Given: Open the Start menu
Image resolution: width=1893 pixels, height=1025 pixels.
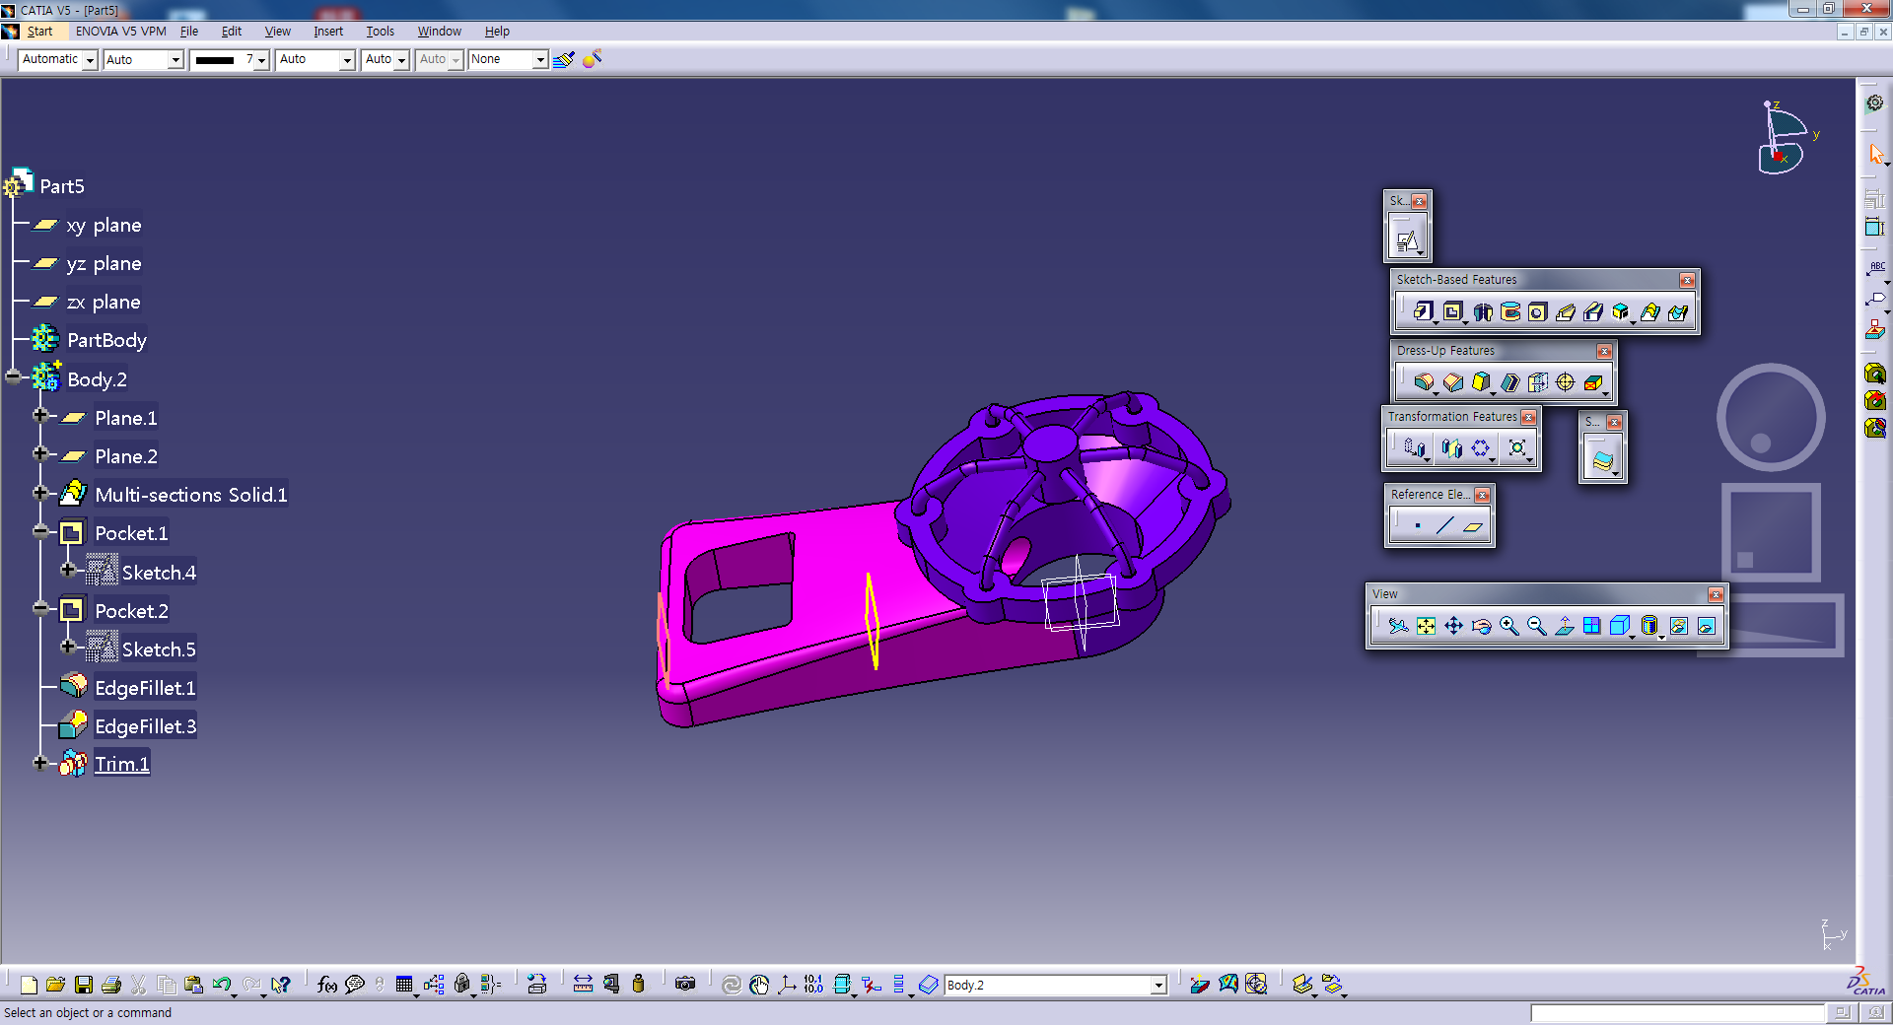Looking at the screenshot, I should point(39,32).
